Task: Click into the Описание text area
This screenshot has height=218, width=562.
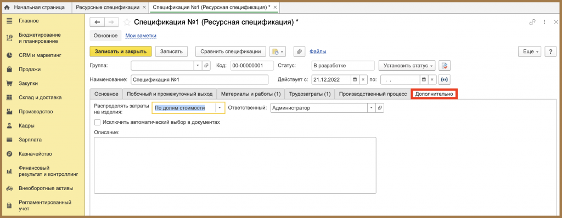Action: point(235,165)
